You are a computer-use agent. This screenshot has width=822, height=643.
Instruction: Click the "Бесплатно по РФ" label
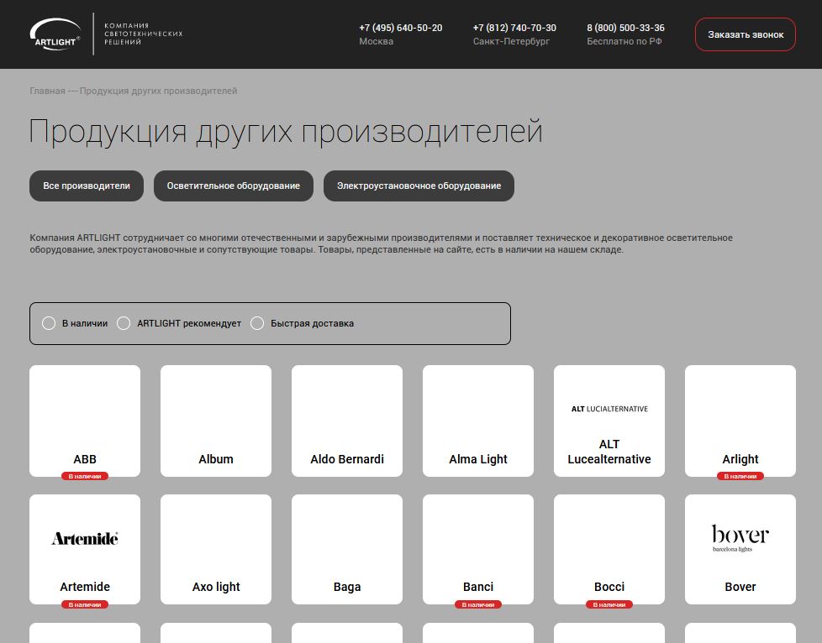pos(624,41)
